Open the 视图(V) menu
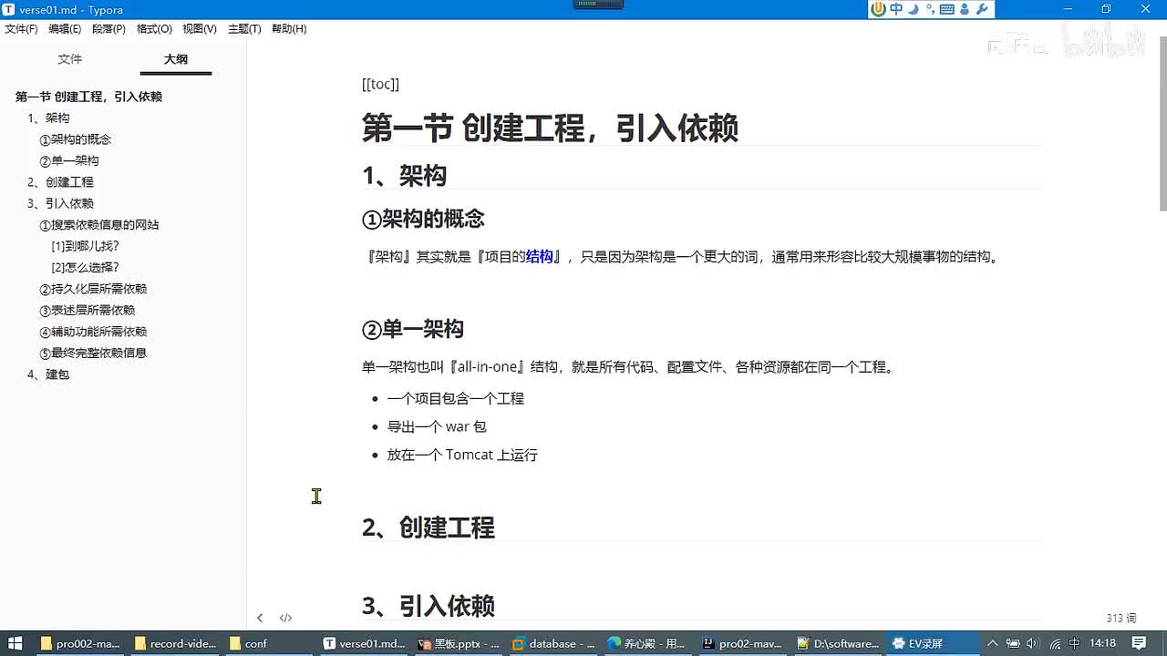Image resolution: width=1167 pixels, height=656 pixels. [200, 29]
